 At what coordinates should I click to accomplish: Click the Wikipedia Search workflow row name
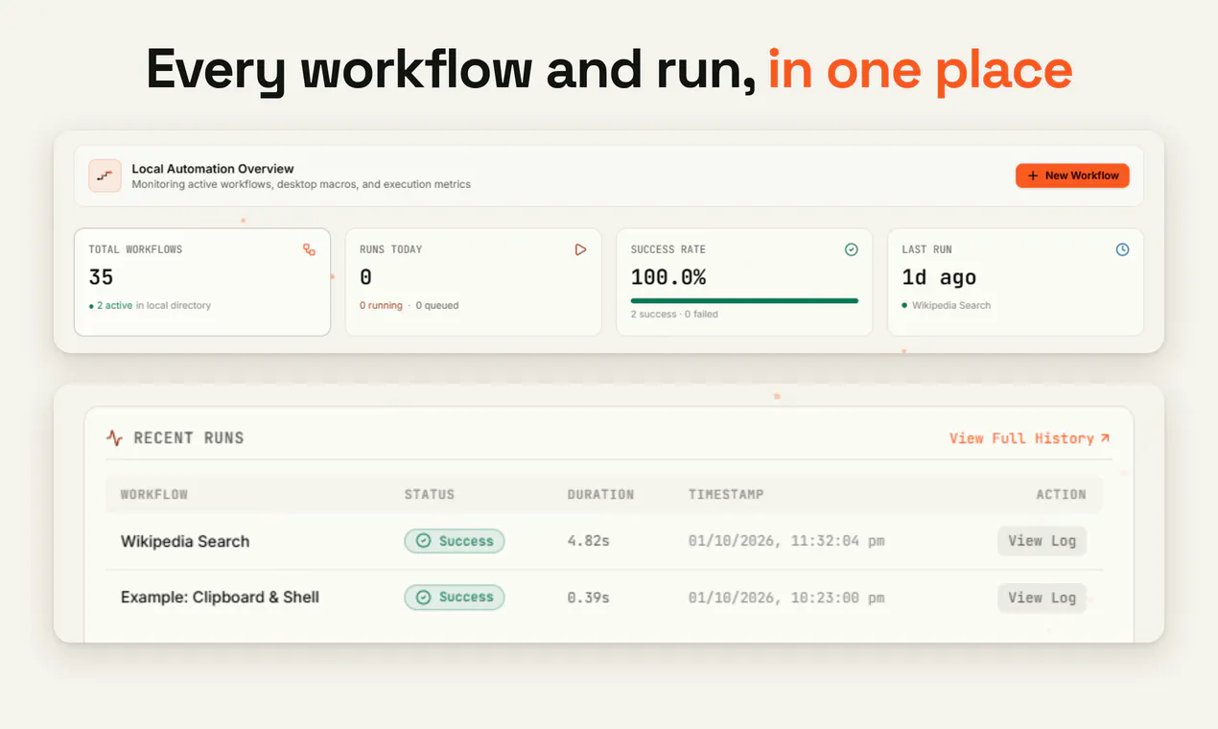(185, 541)
